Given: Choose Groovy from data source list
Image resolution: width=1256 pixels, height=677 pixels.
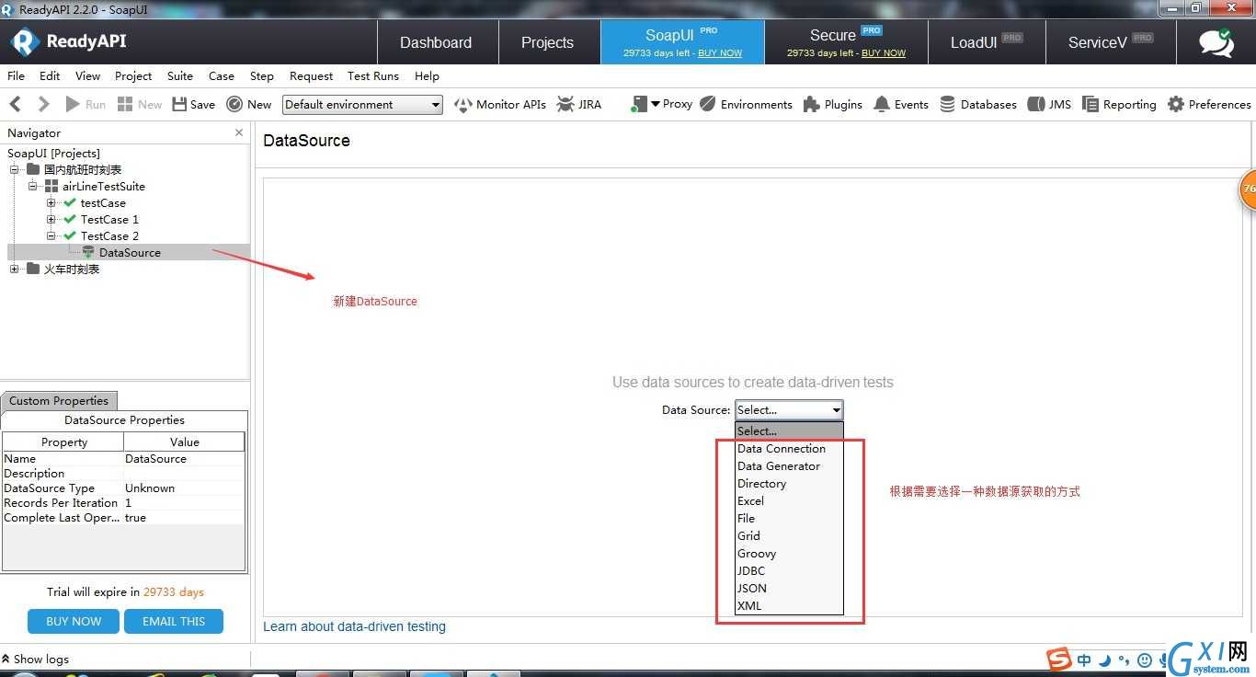Looking at the screenshot, I should click(x=789, y=553).
